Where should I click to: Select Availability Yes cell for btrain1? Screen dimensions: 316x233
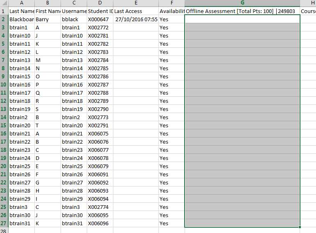tap(172, 27)
